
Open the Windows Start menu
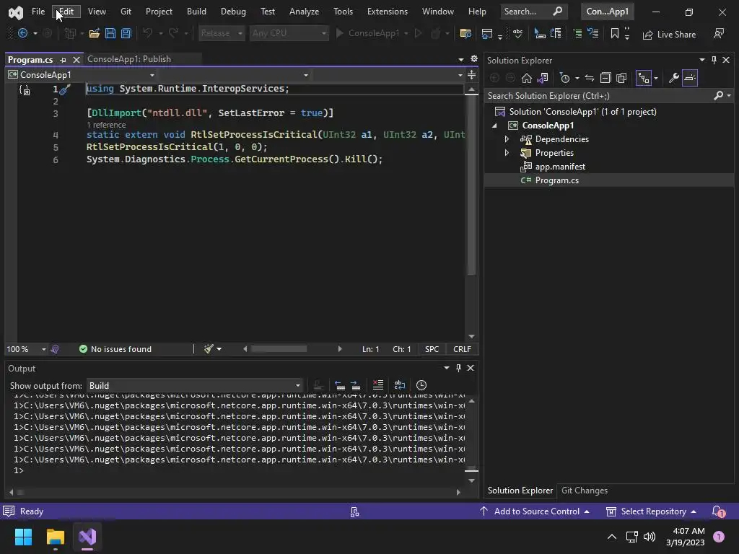pos(23,537)
